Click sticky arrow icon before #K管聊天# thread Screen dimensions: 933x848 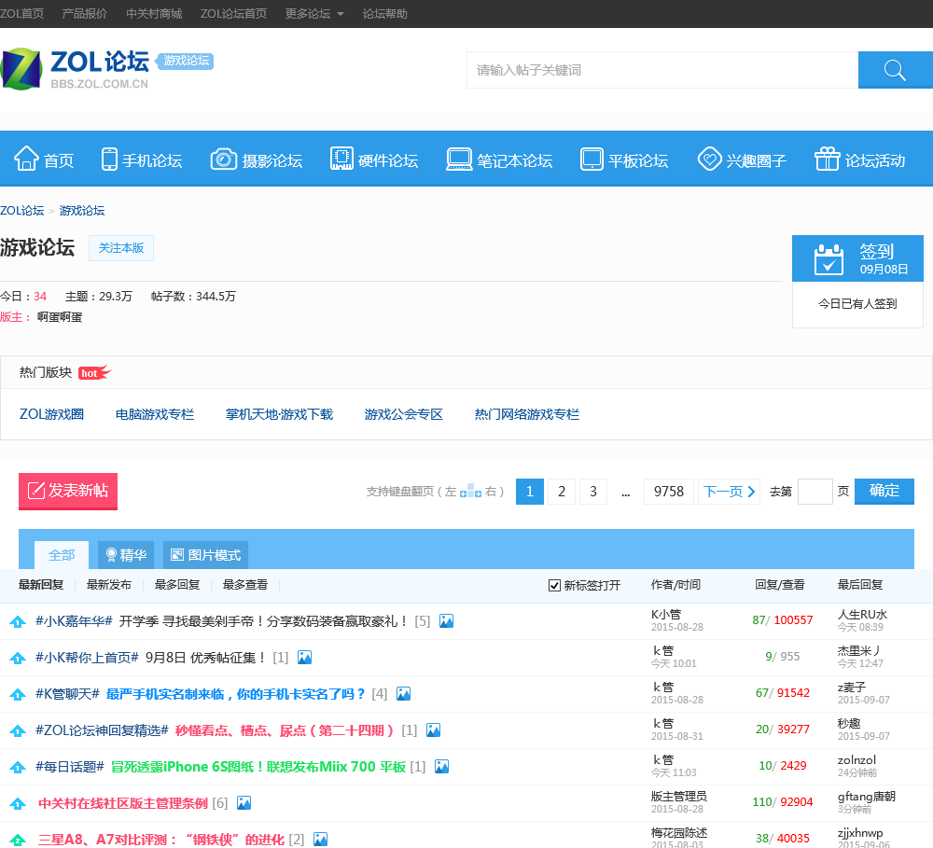point(18,694)
